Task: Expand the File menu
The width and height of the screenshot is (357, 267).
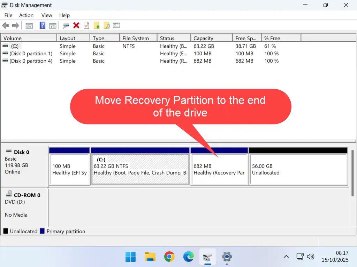Action: point(8,15)
